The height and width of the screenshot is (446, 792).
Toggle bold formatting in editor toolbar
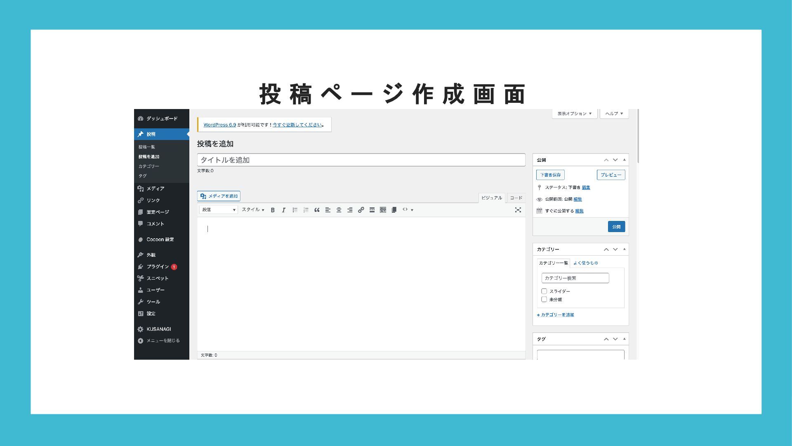point(273,210)
